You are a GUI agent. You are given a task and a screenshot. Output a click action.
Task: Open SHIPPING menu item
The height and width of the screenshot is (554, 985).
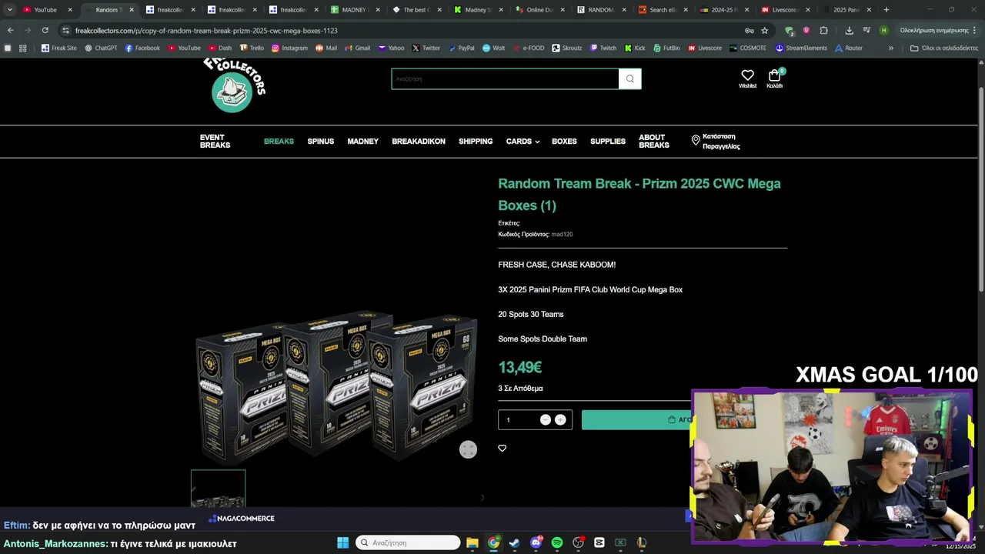pos(476,142)
